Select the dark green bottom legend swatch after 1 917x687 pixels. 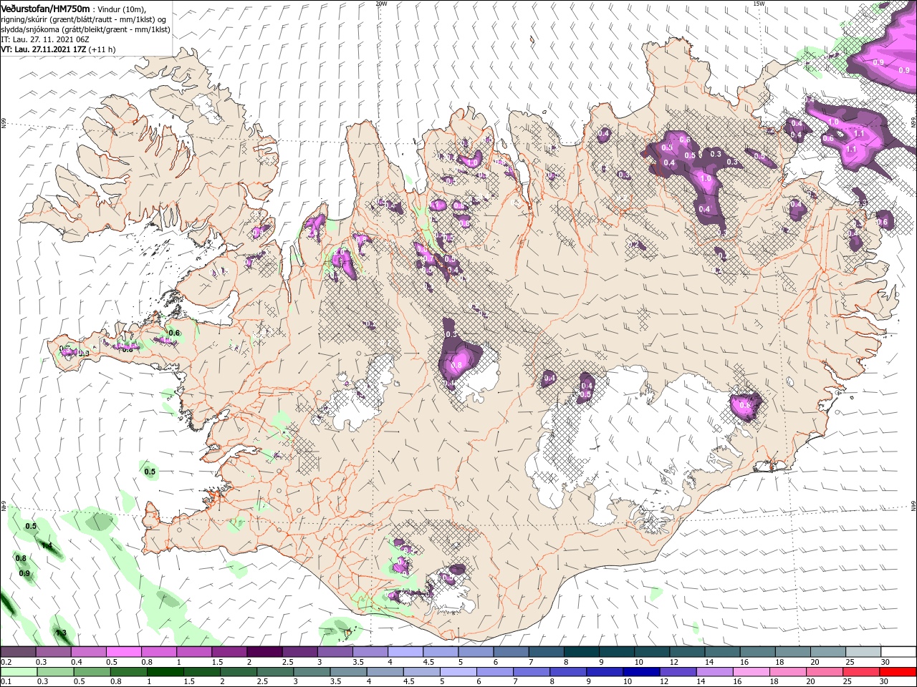pos(165,672)
